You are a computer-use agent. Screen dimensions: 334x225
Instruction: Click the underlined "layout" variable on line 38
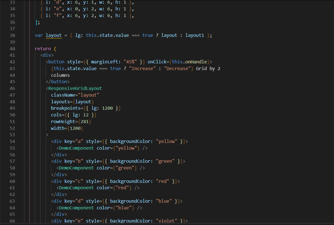(53, 35)
